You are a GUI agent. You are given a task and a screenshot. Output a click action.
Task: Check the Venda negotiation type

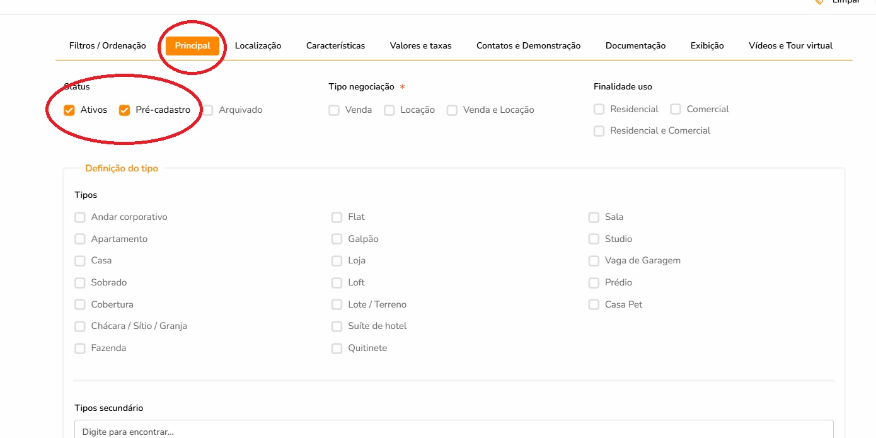click(334, 110)
